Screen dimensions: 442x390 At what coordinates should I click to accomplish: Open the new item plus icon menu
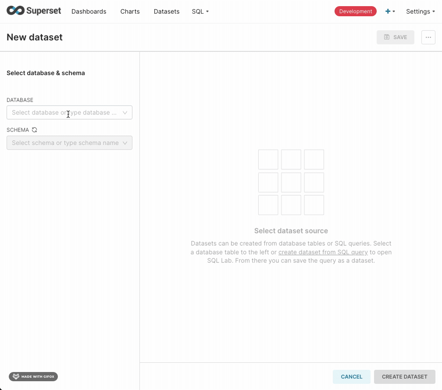click(x=388, y=11)
